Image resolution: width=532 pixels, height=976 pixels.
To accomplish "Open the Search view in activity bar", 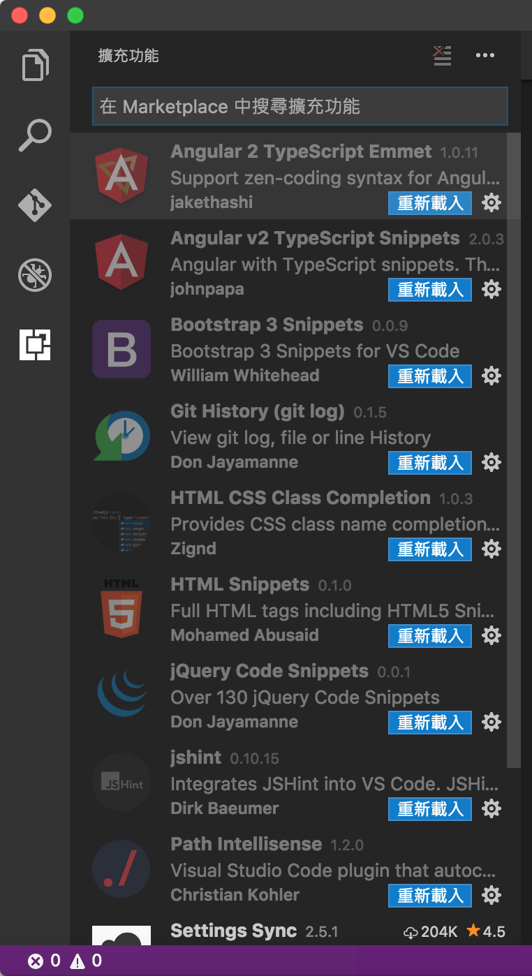I will click(35, 135).
